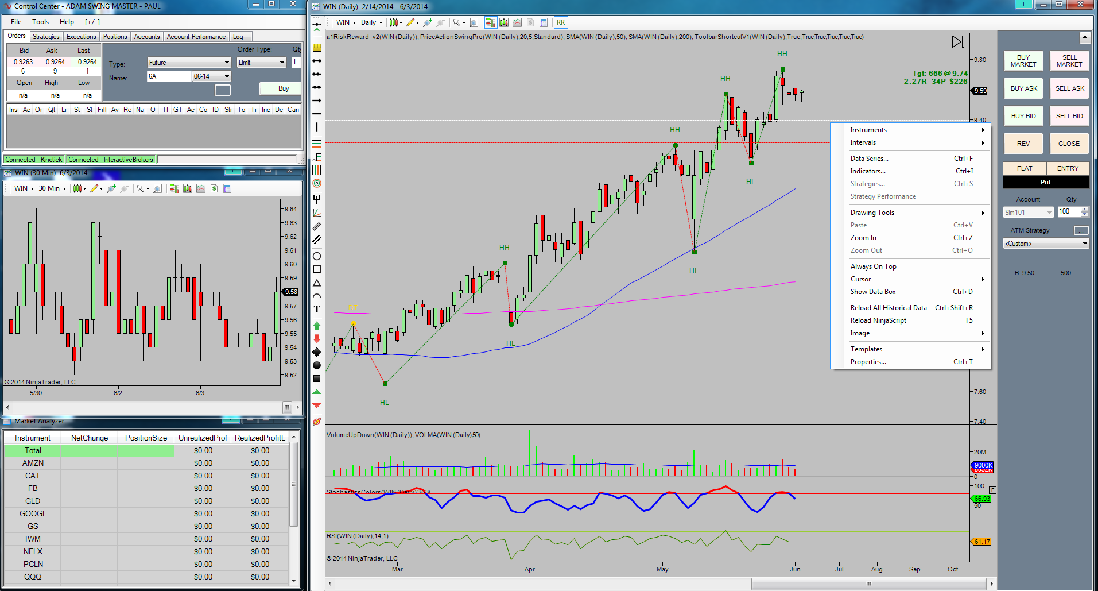
Task: Open Properties icon on Daily chart toolbar
Action: coord(544,22)
